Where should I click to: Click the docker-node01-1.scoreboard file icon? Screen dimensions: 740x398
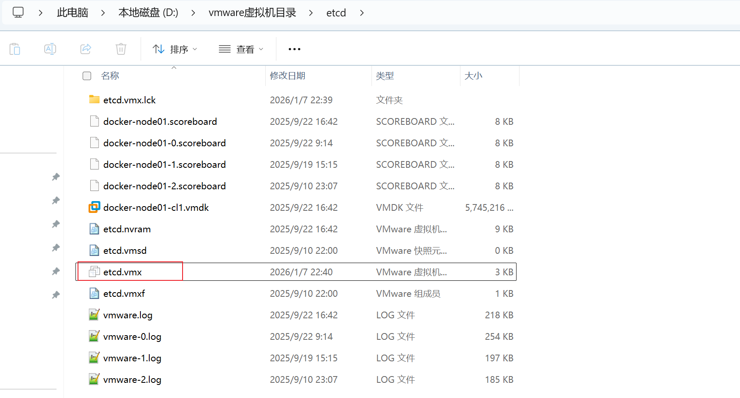coord(94,164)
